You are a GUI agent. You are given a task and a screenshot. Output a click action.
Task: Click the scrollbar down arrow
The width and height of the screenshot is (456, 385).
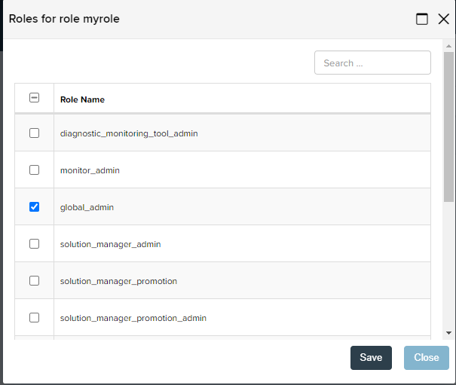click(448, 333)
